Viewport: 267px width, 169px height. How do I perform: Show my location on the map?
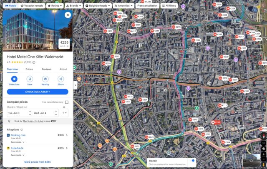pyautogui.click(x=264, y=149)
